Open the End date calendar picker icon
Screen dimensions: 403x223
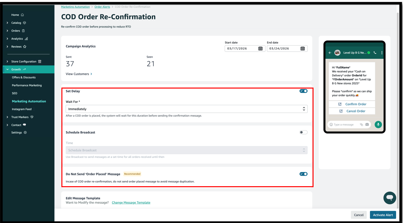click(x=302, y=49)
